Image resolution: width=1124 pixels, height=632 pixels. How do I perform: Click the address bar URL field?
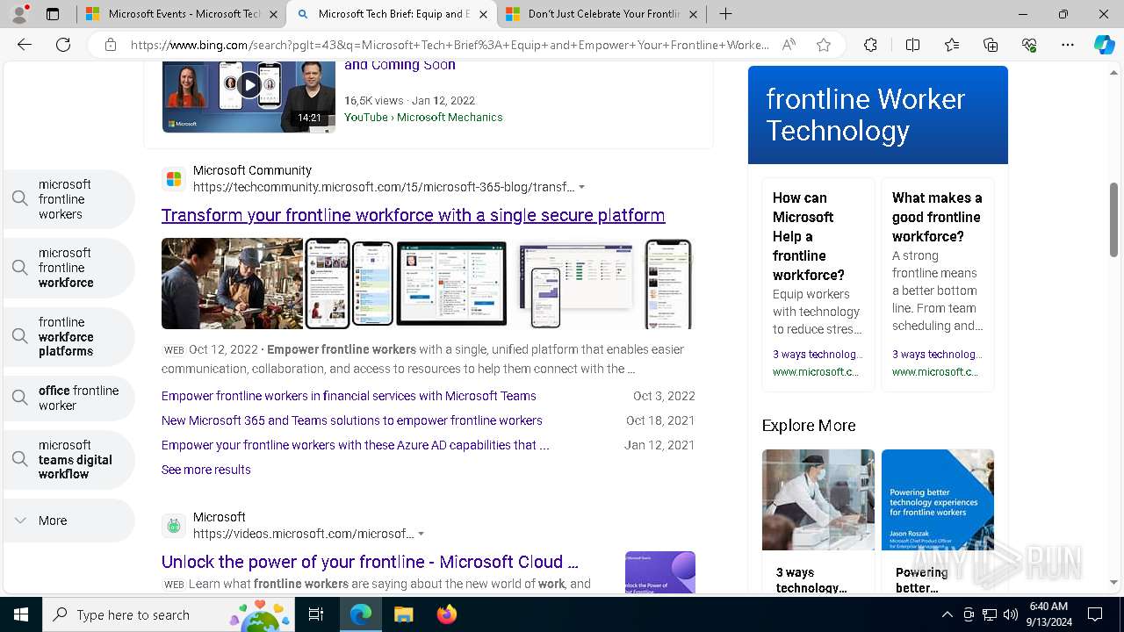tap(450, 45)
